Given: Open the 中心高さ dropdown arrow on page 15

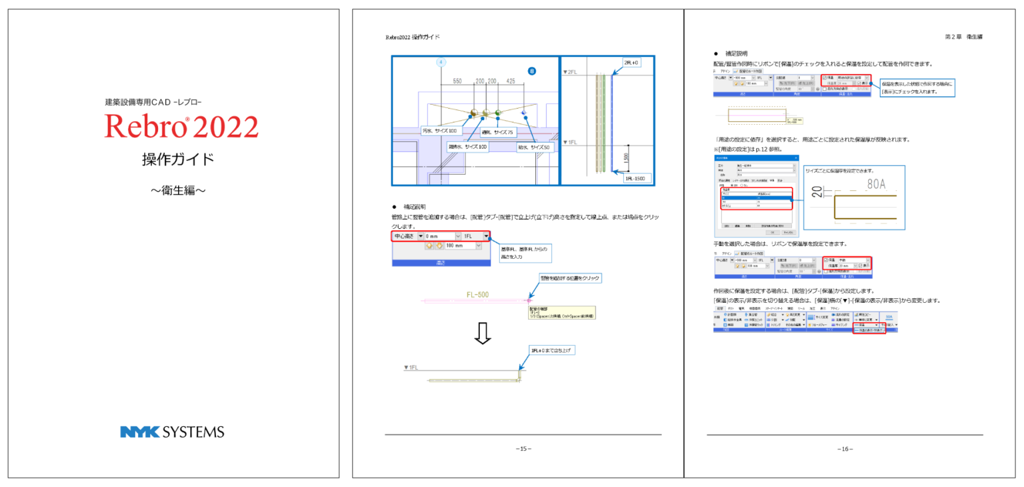Looking at the screenshot, I should [421, 236].
